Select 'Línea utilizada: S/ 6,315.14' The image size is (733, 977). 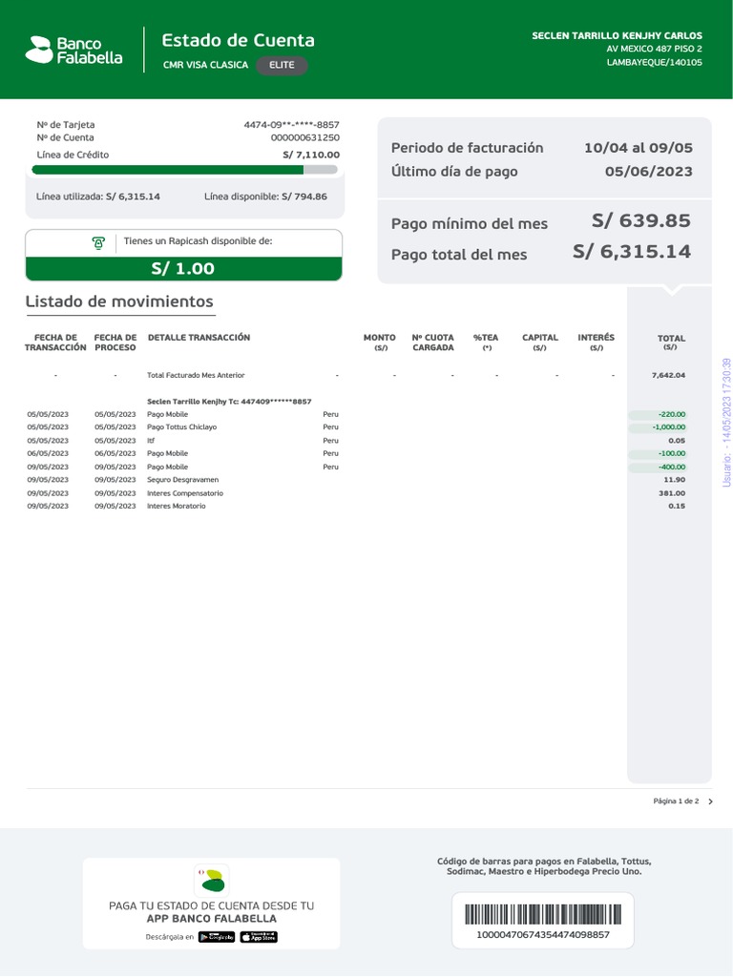pos(98,197)
